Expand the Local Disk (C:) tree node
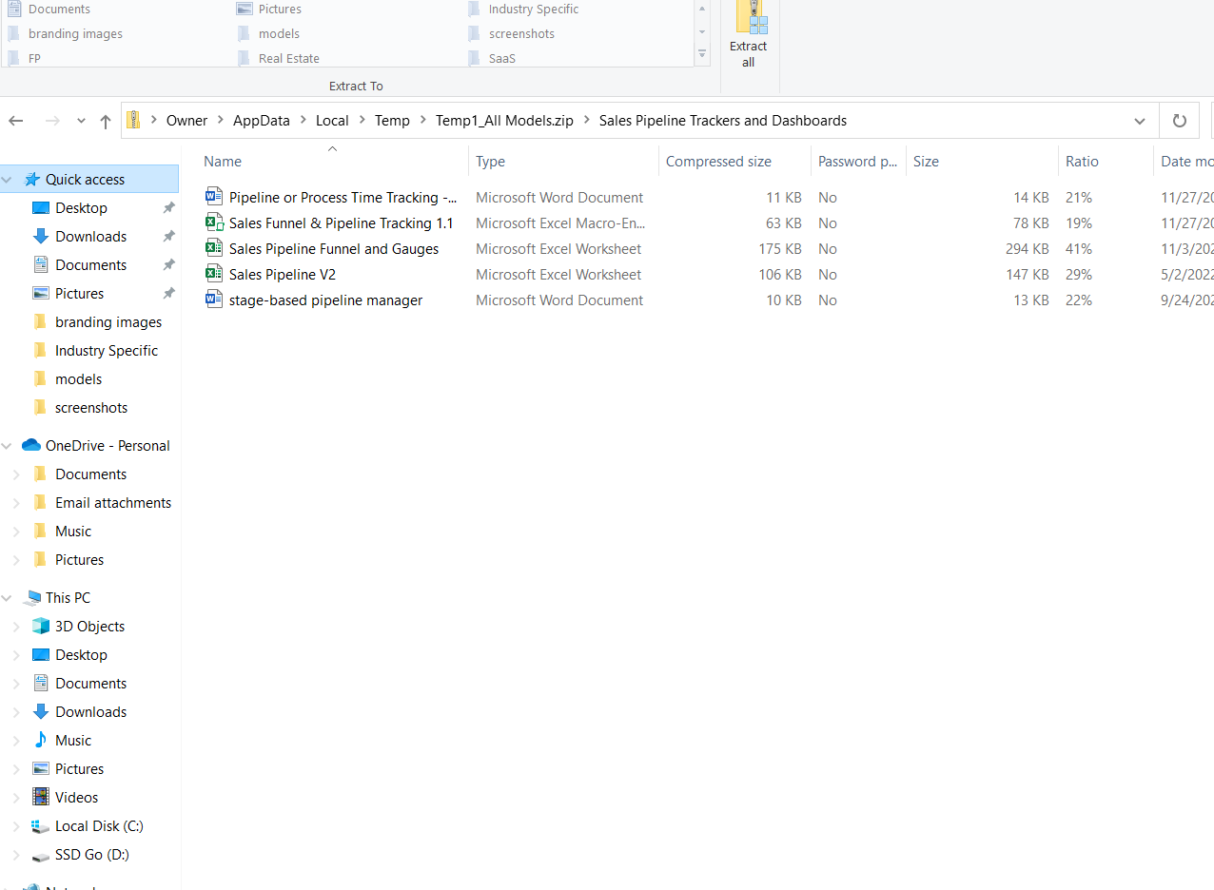This screenshot has height=890, width=1214. [x=15, y=826]
